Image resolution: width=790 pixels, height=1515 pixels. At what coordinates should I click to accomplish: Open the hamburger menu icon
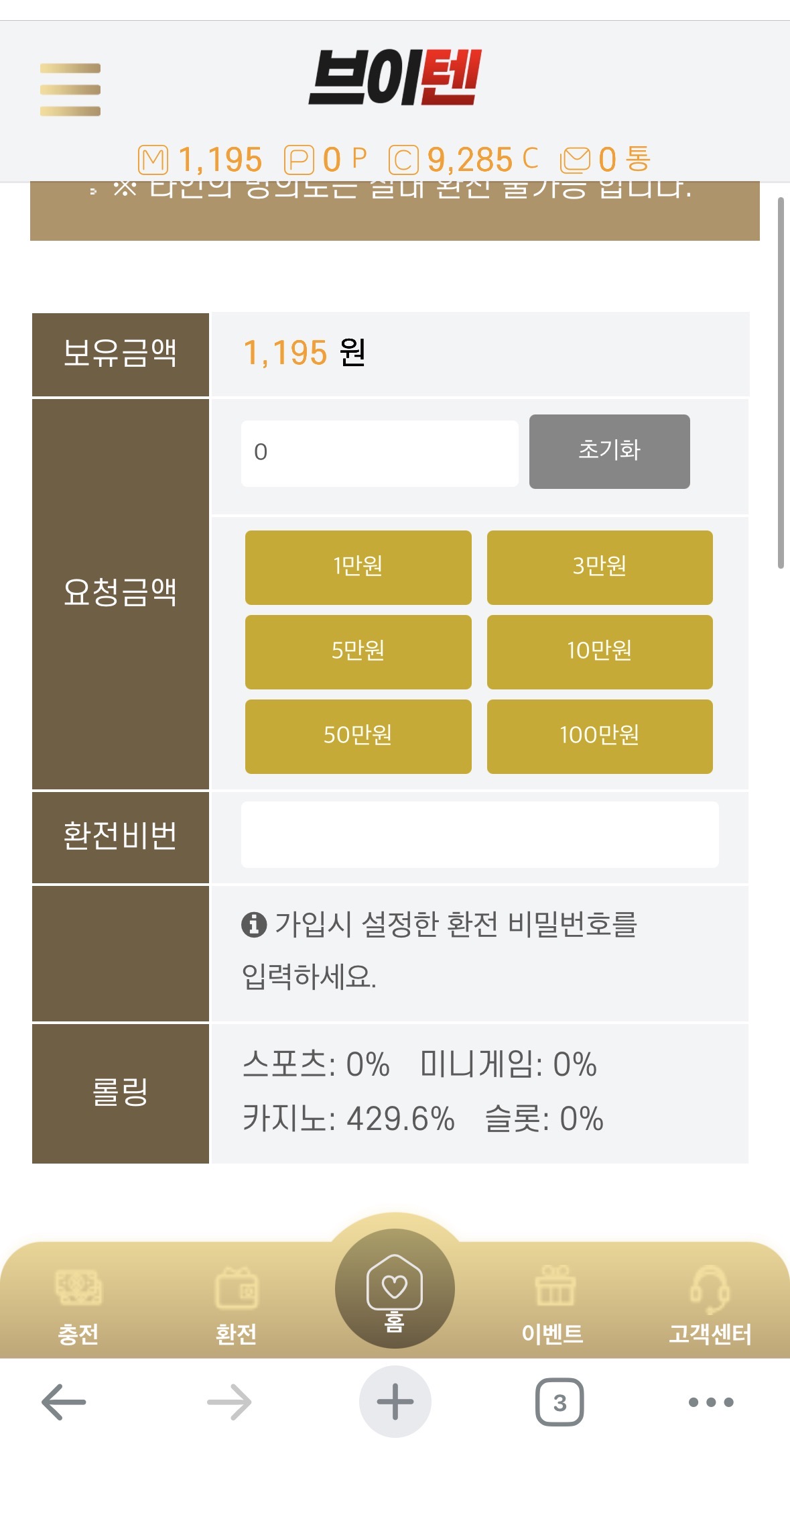(70, 90)
